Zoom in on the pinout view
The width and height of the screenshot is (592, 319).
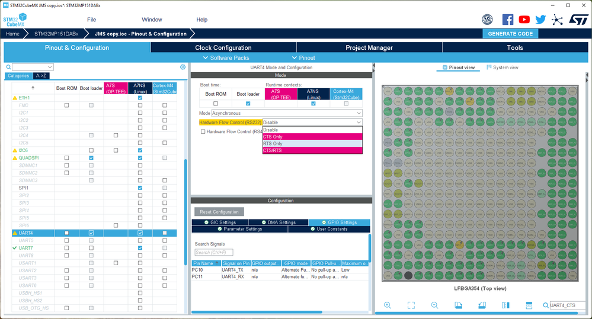(388, 305)
